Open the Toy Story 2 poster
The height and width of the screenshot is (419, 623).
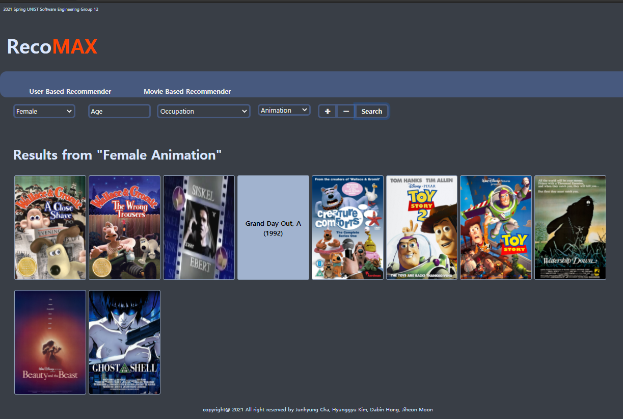421,227
